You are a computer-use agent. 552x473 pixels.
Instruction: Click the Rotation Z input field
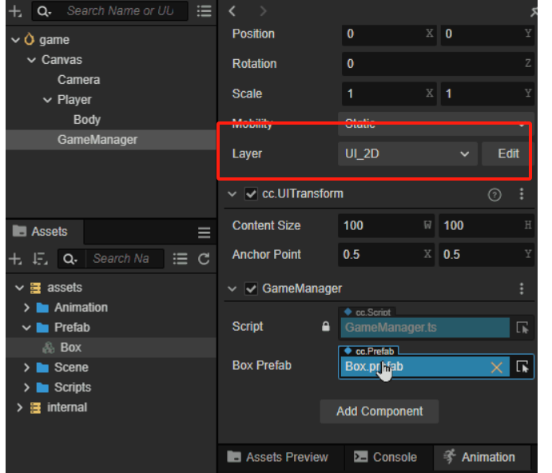(x=438, y=64)
